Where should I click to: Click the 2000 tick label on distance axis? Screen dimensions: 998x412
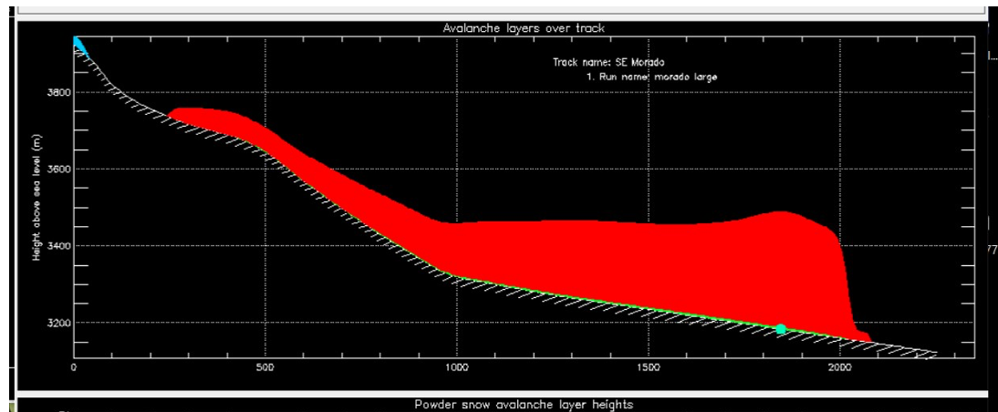coord(839,368)
